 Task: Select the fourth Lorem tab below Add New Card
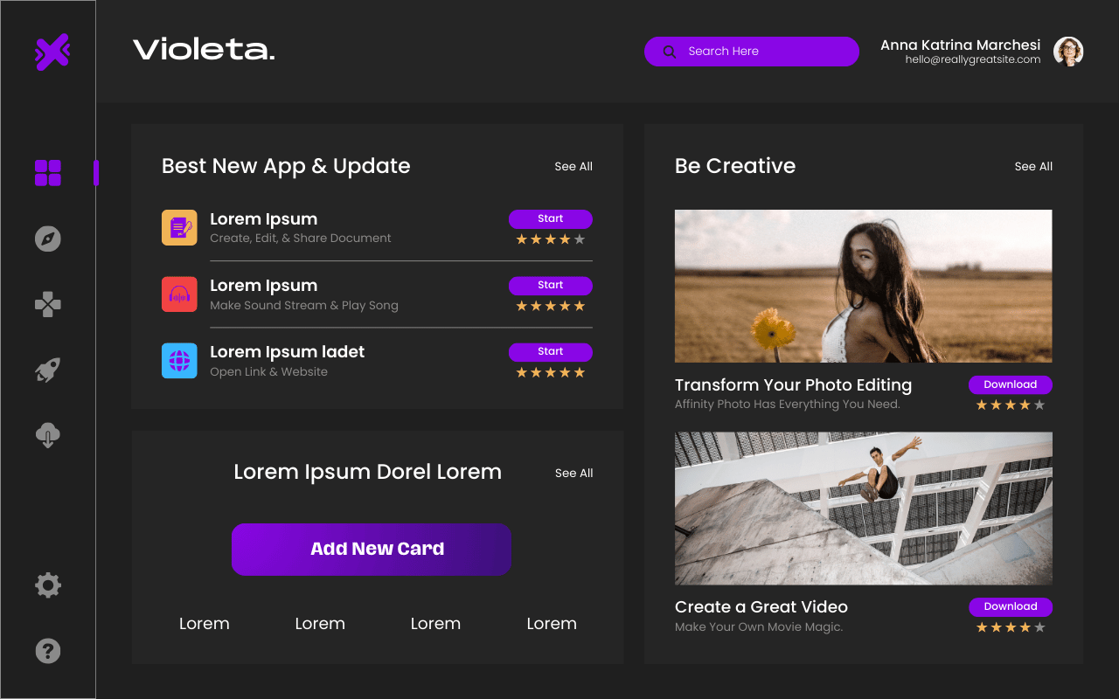[552, 624]
